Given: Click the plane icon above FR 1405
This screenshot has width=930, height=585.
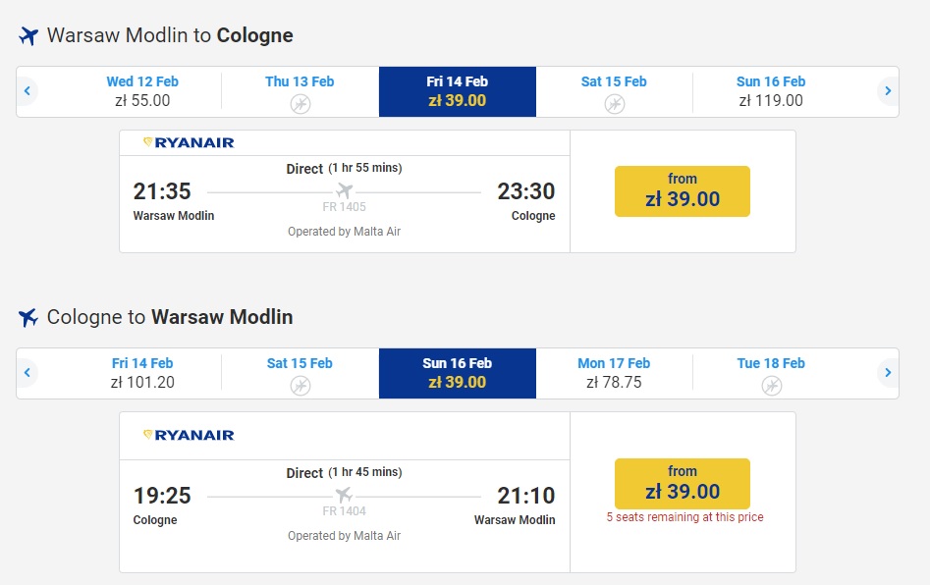Looking at the screenshot, I should click(x=344, y=190).
